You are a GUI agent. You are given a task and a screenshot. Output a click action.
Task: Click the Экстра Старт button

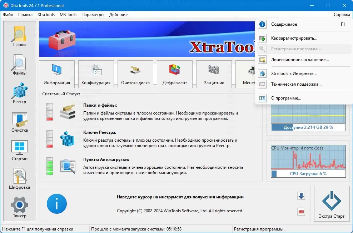point(332,204)
